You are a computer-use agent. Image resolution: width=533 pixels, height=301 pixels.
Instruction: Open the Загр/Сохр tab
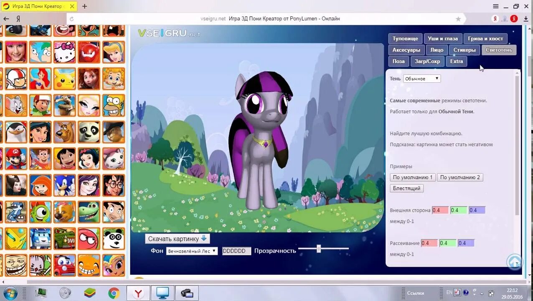tap(427, 61)
